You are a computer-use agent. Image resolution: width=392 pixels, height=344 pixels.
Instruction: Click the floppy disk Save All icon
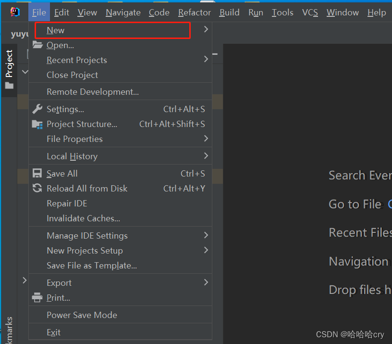[x=37, y=173]
